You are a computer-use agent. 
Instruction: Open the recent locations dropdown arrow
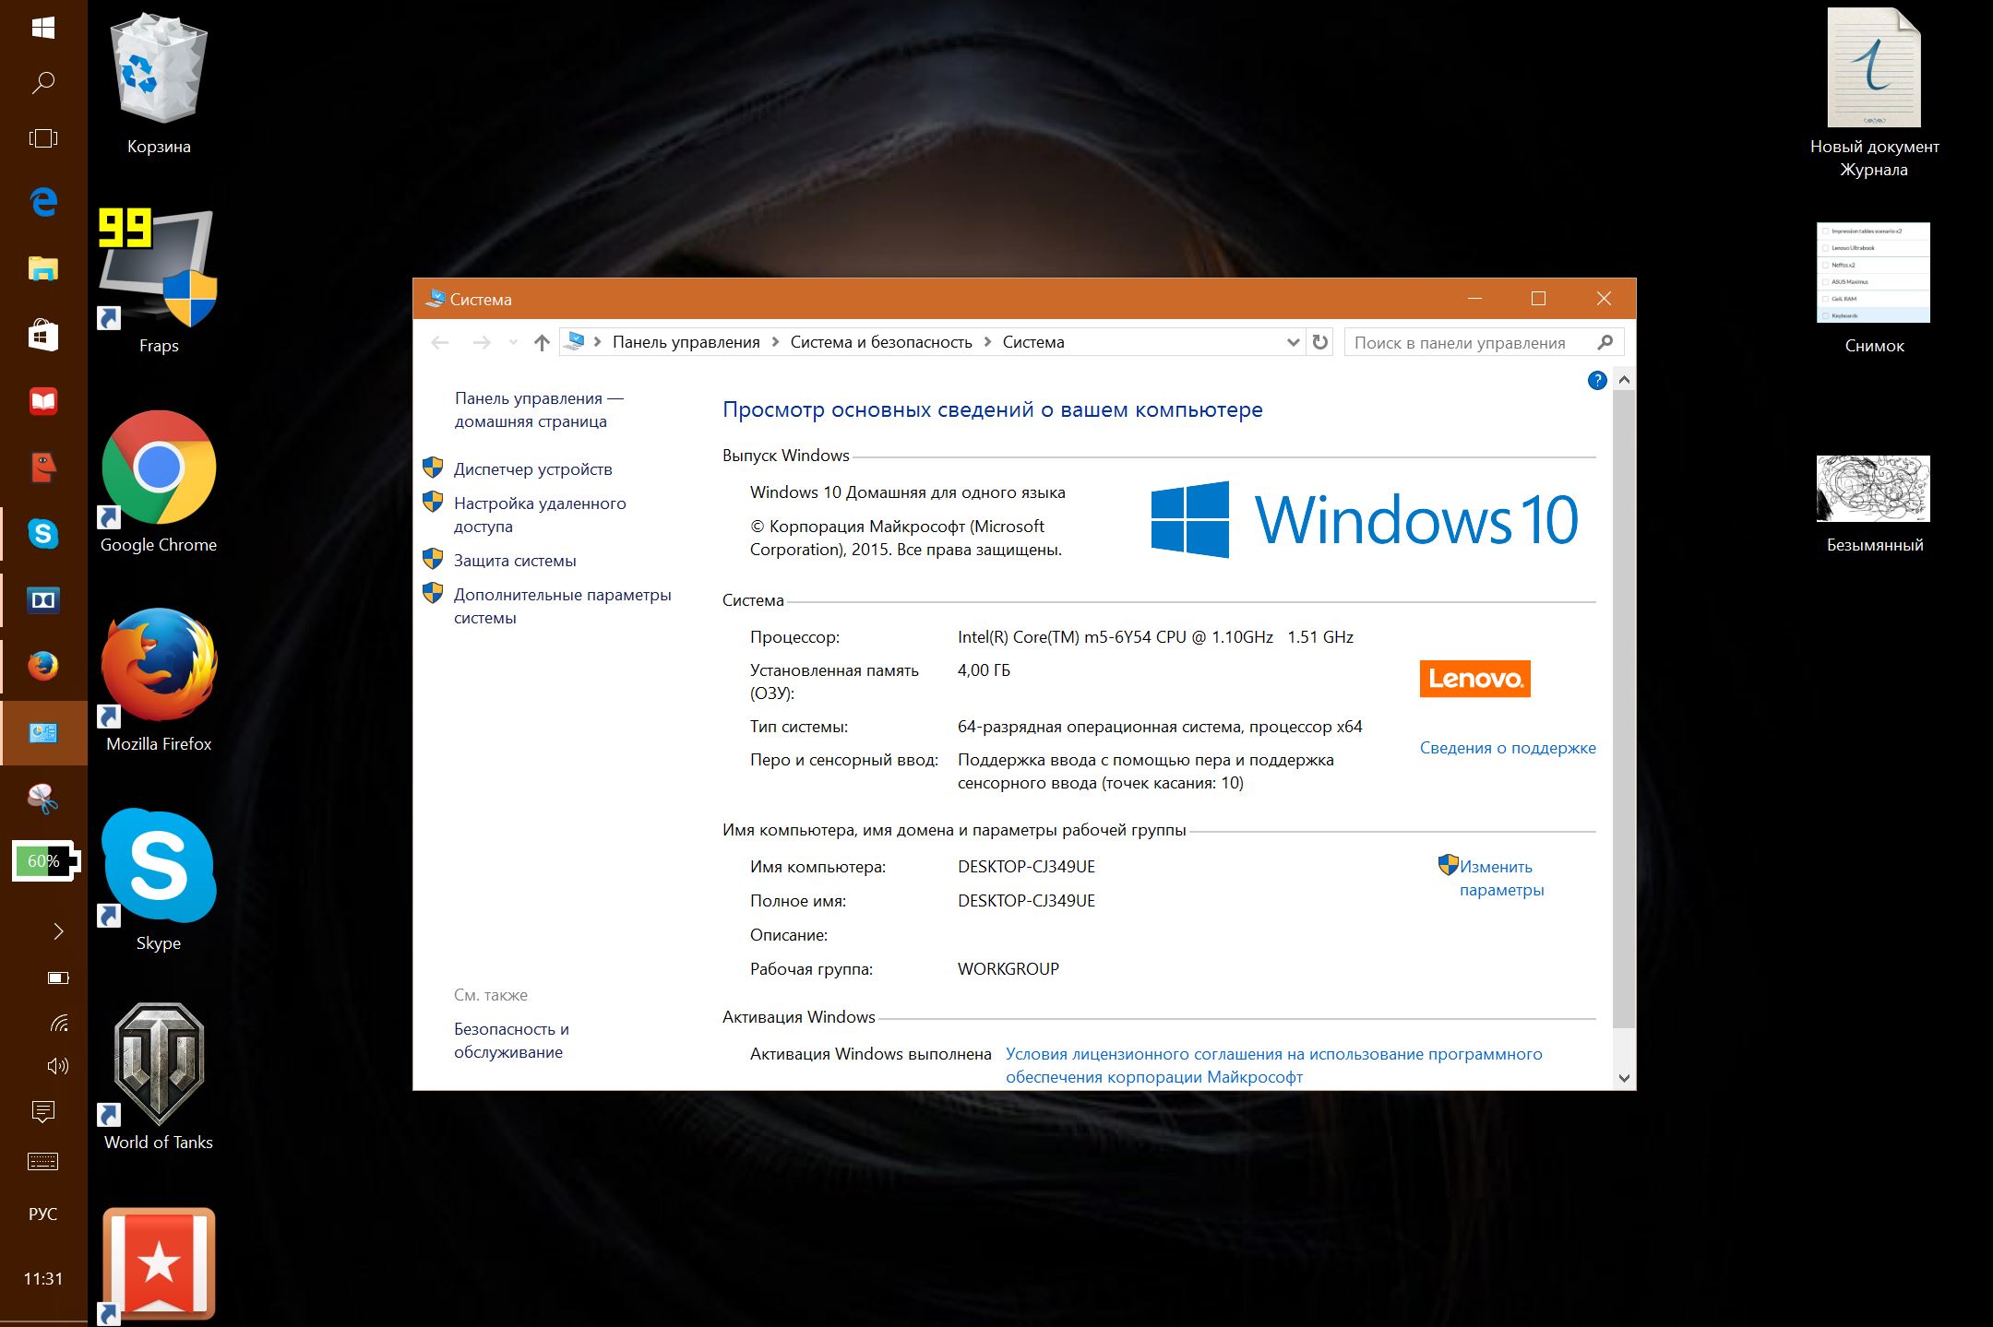[513, 342]
